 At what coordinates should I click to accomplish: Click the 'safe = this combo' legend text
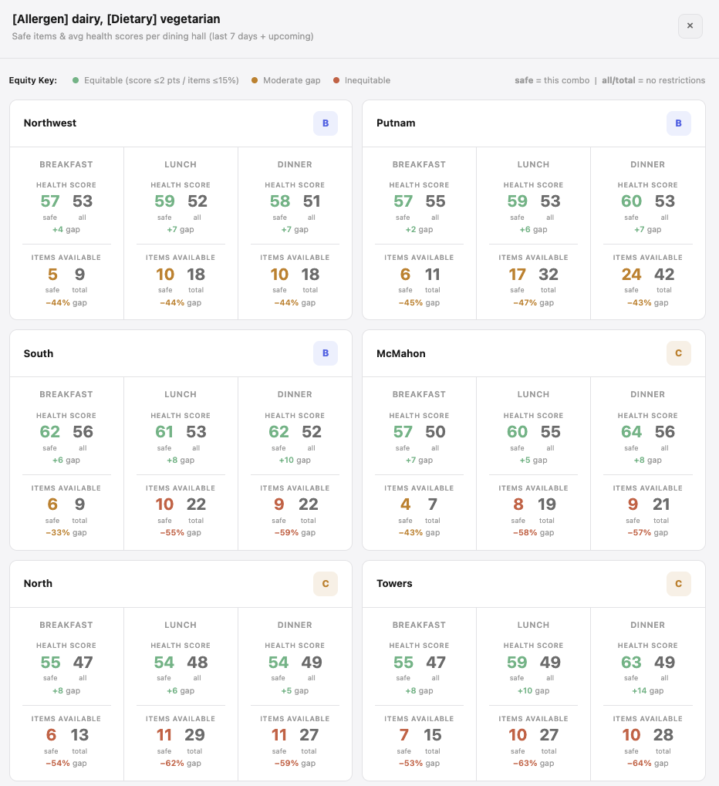pos(552,80)
